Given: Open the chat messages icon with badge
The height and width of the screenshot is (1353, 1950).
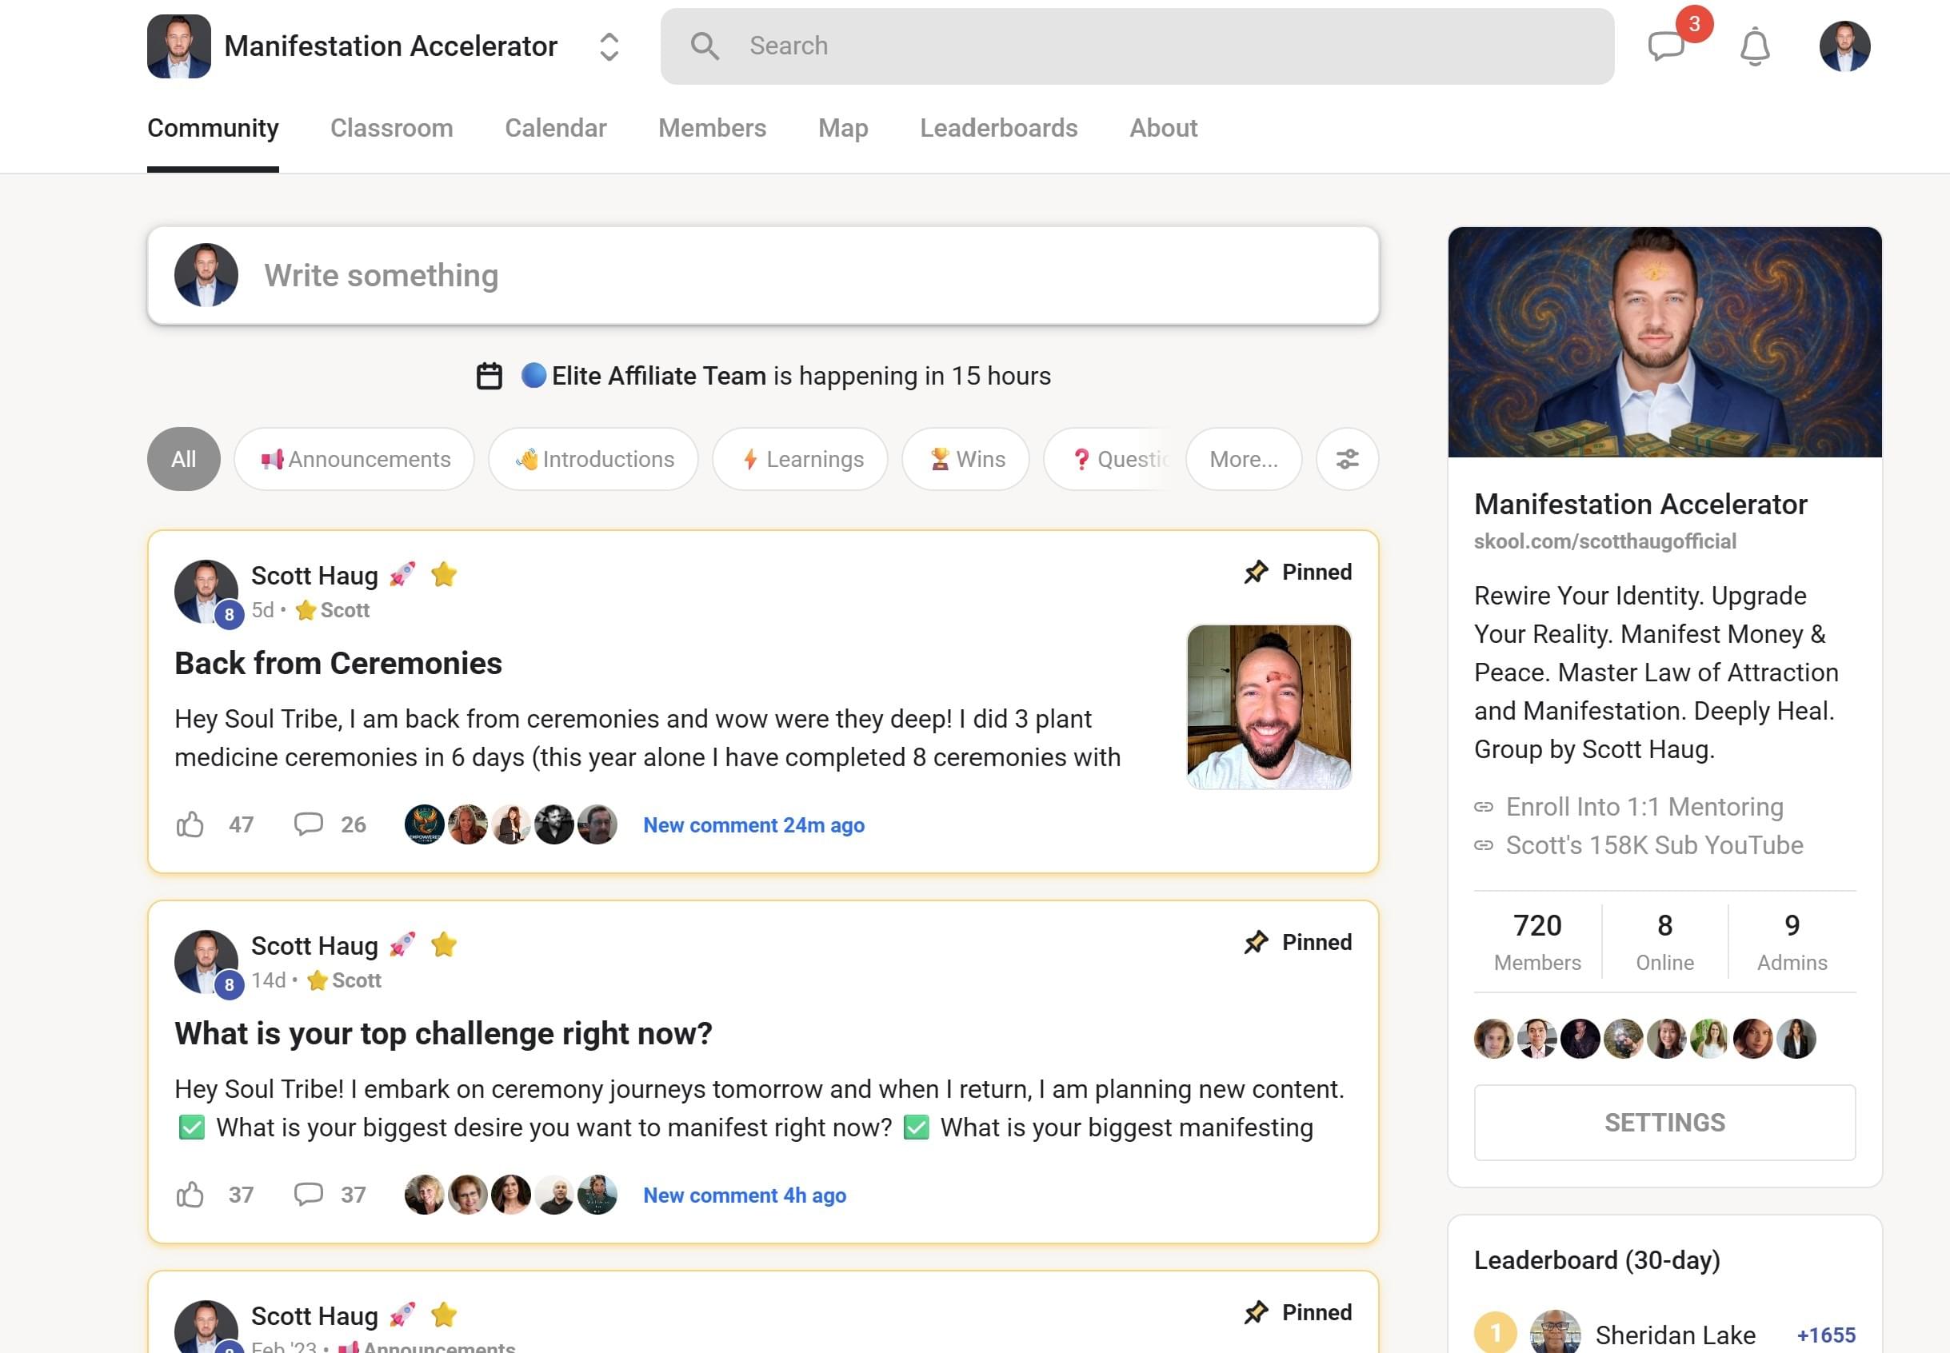Looking at the screenshot, I should coord(1666,46).
